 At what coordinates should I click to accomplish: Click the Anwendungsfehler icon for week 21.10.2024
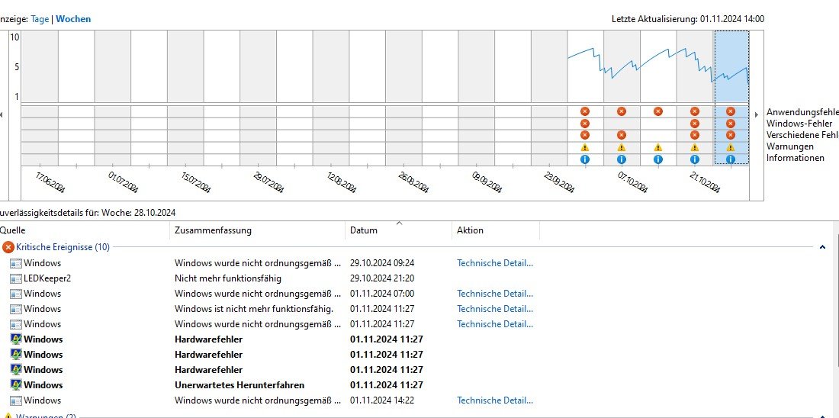click(x=695, y=111)
